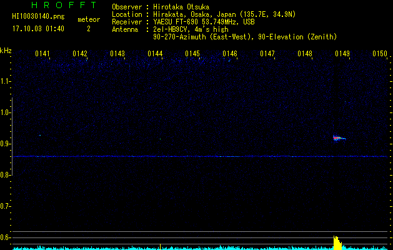Screen dimensions: 393x250
Task: Click the 0.7 kHz axis tick label
Action: click(x=5, y=206)
